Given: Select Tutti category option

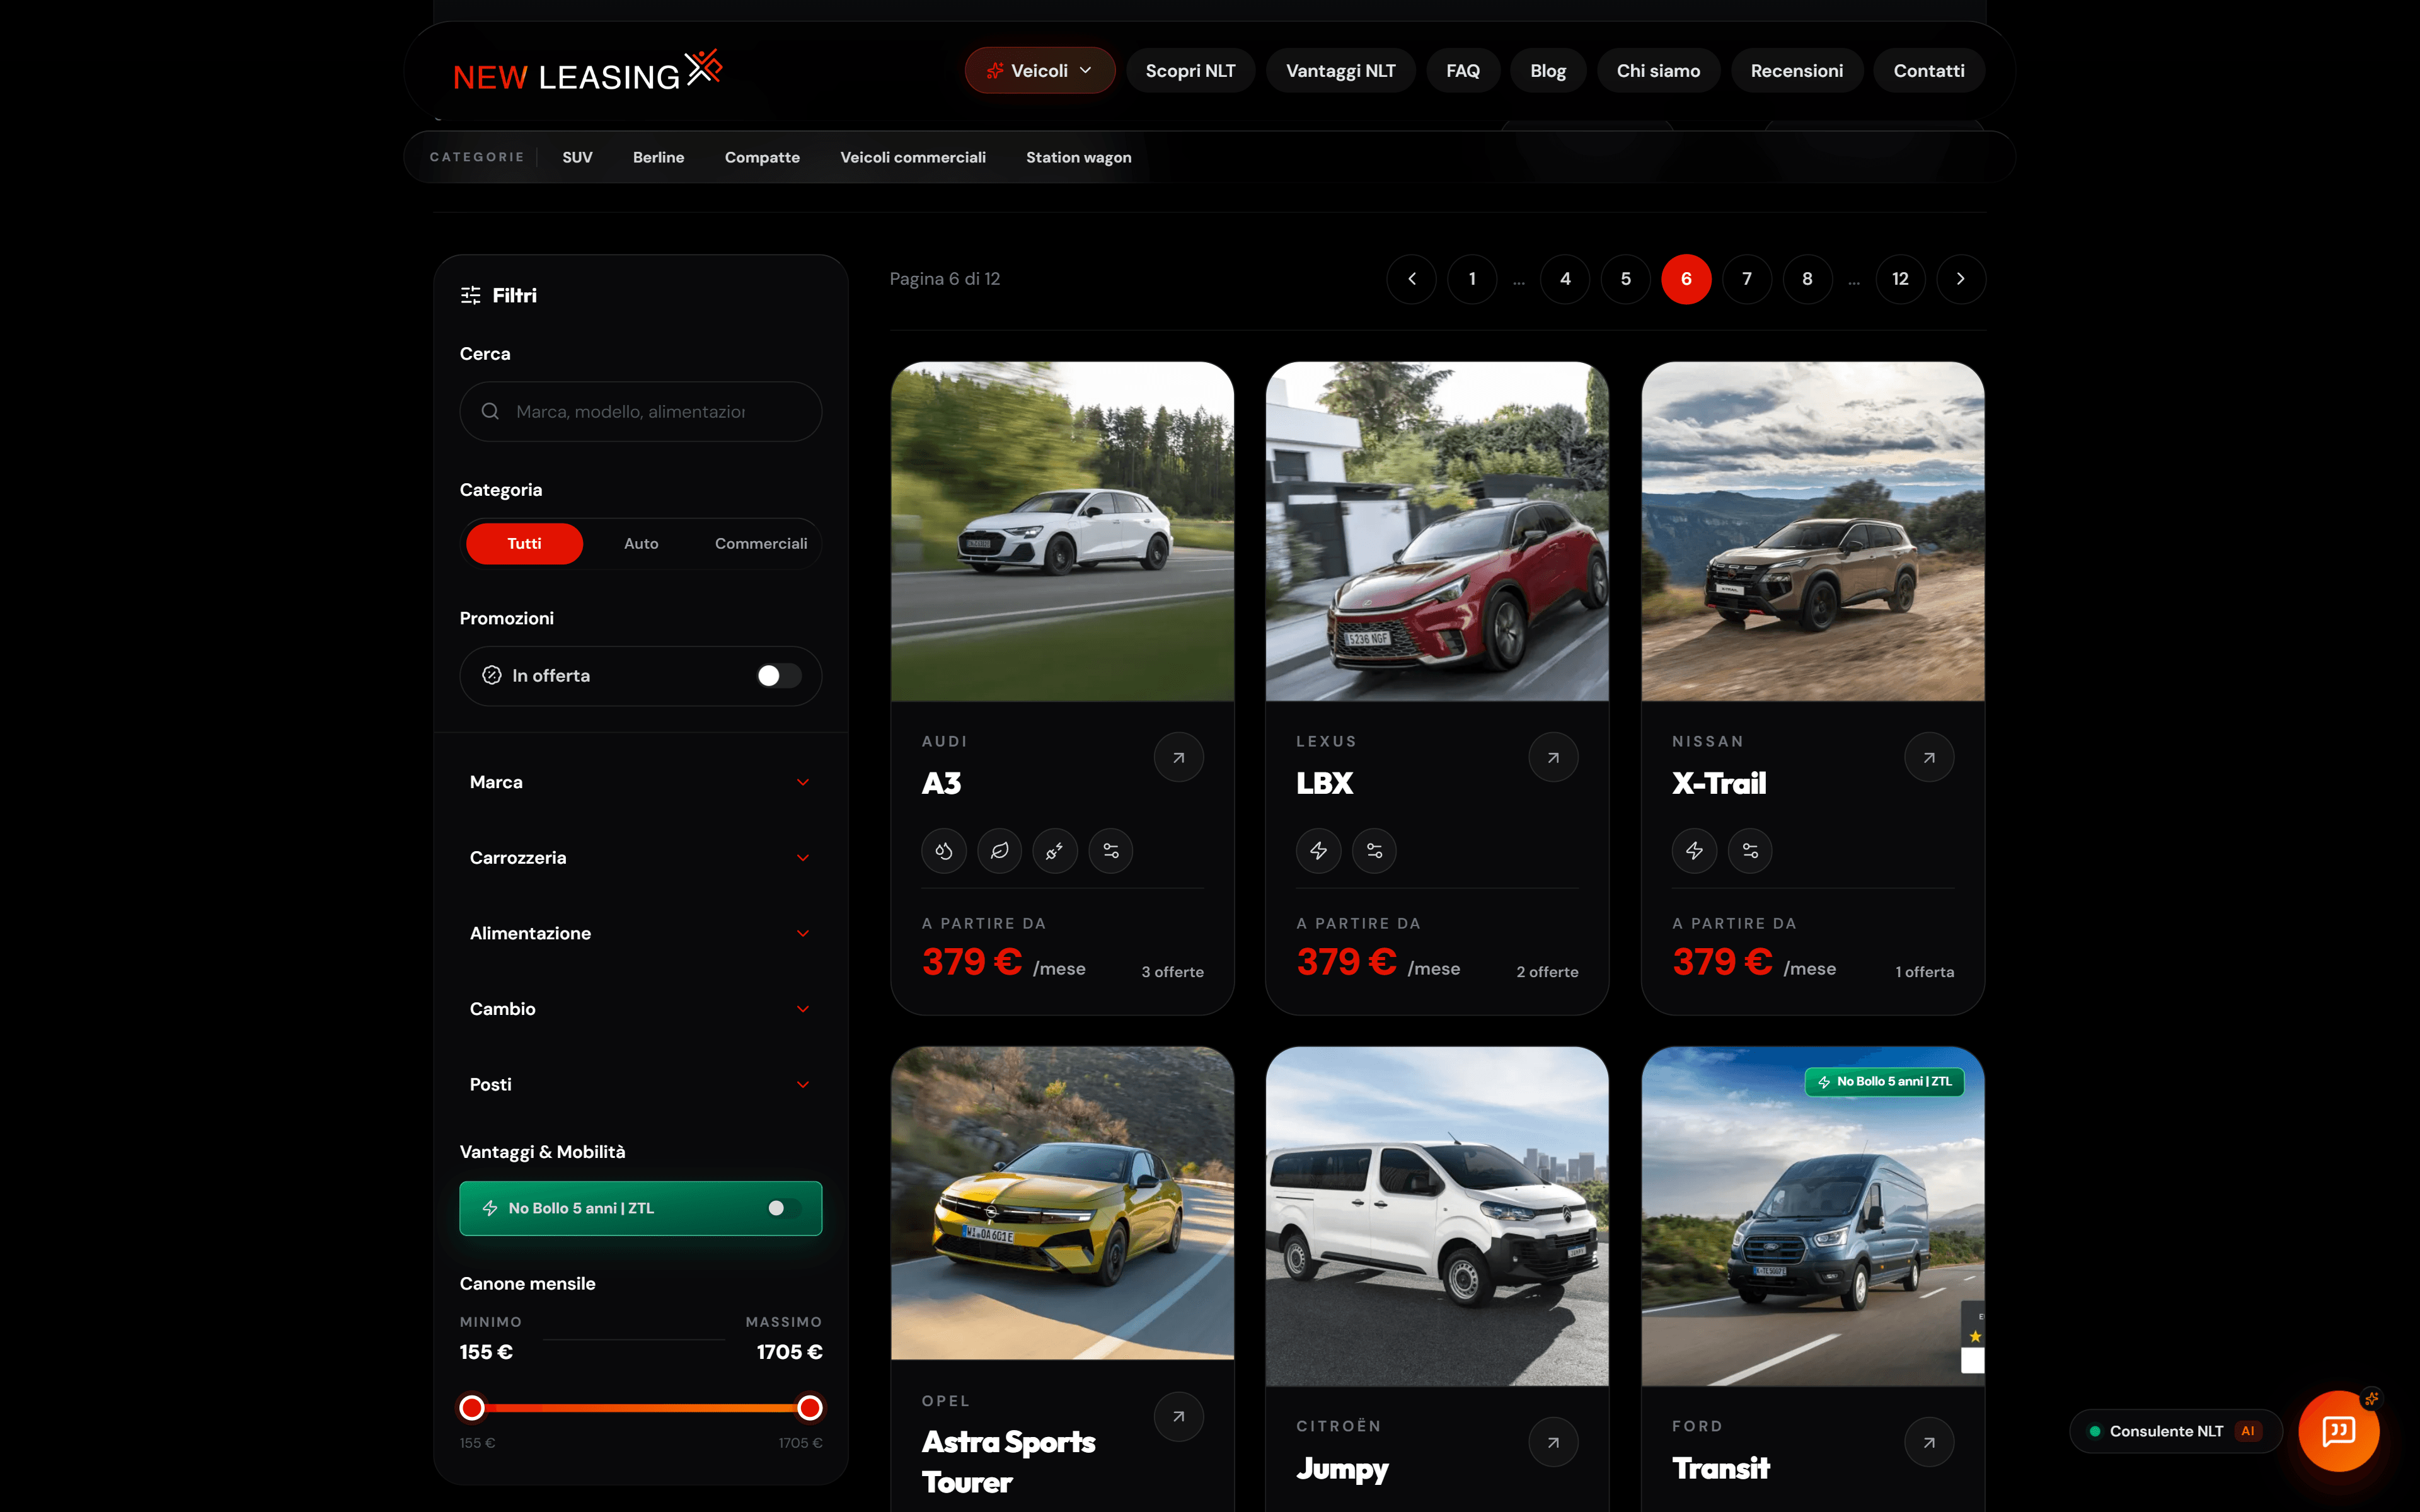Looking at the screenshot, I should [524, 543].
